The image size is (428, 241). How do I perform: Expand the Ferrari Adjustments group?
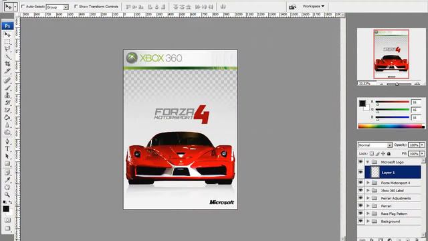click(368, 198)
